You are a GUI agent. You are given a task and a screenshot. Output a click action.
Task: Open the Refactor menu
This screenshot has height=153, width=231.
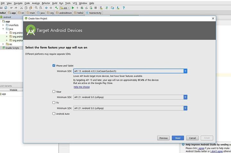tap(46, 3)
